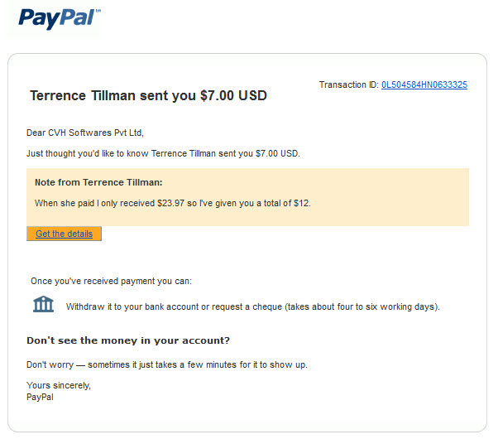Click the note mentioning $23.97 received
Screen dimensions: 498x439
tap(172, 203)
